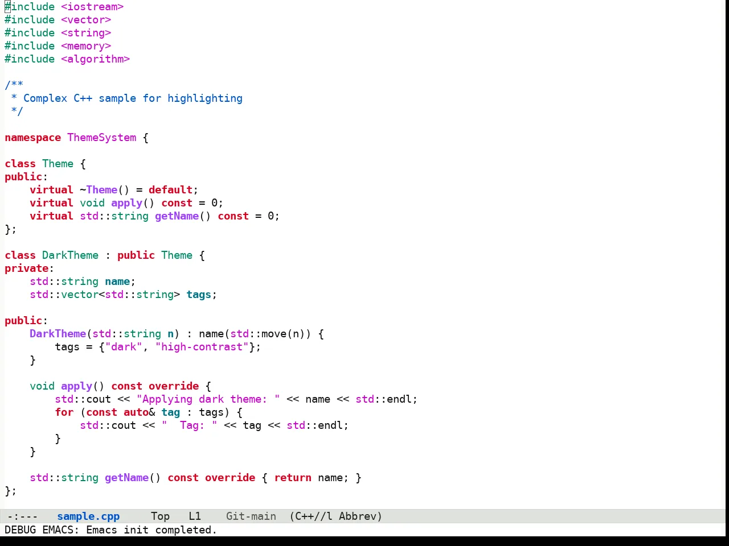Click 'apply' in the virtual void declaration
Screen dimensions: 729x546
coord(127,203)
